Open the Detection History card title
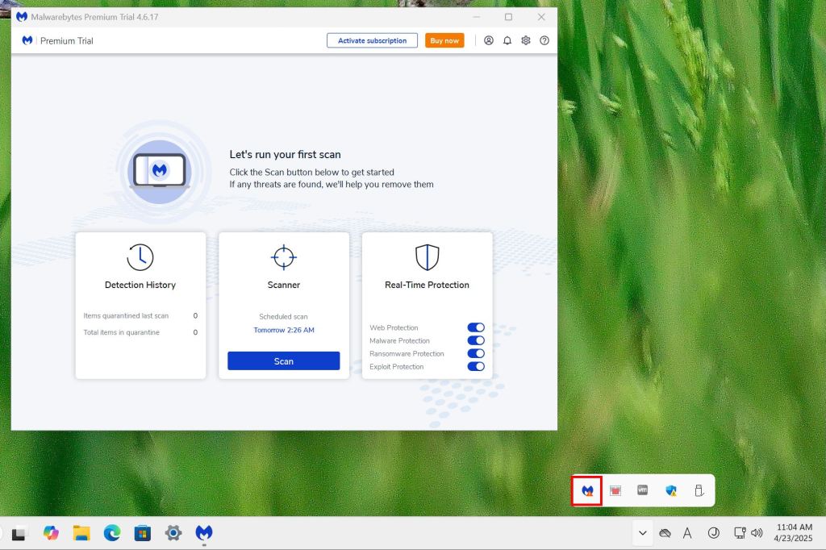826x550 pixels. pos(140,285)
